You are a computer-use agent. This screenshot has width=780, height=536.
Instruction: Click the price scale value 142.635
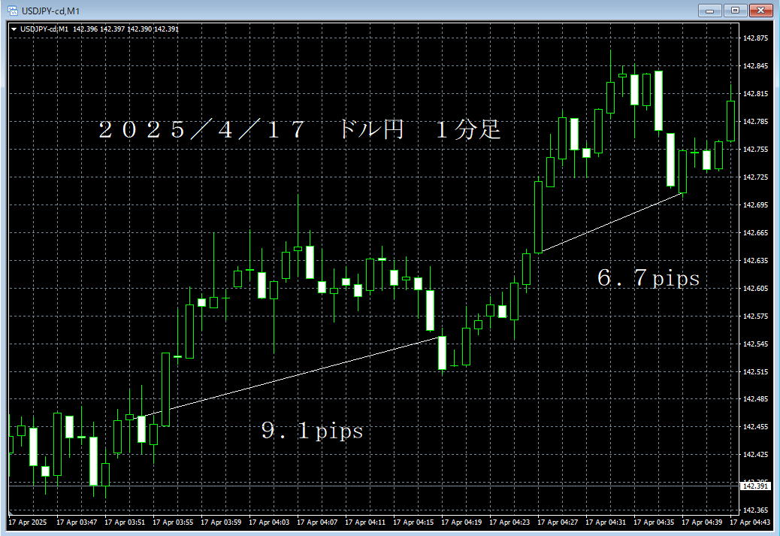[x=755, y=261]
